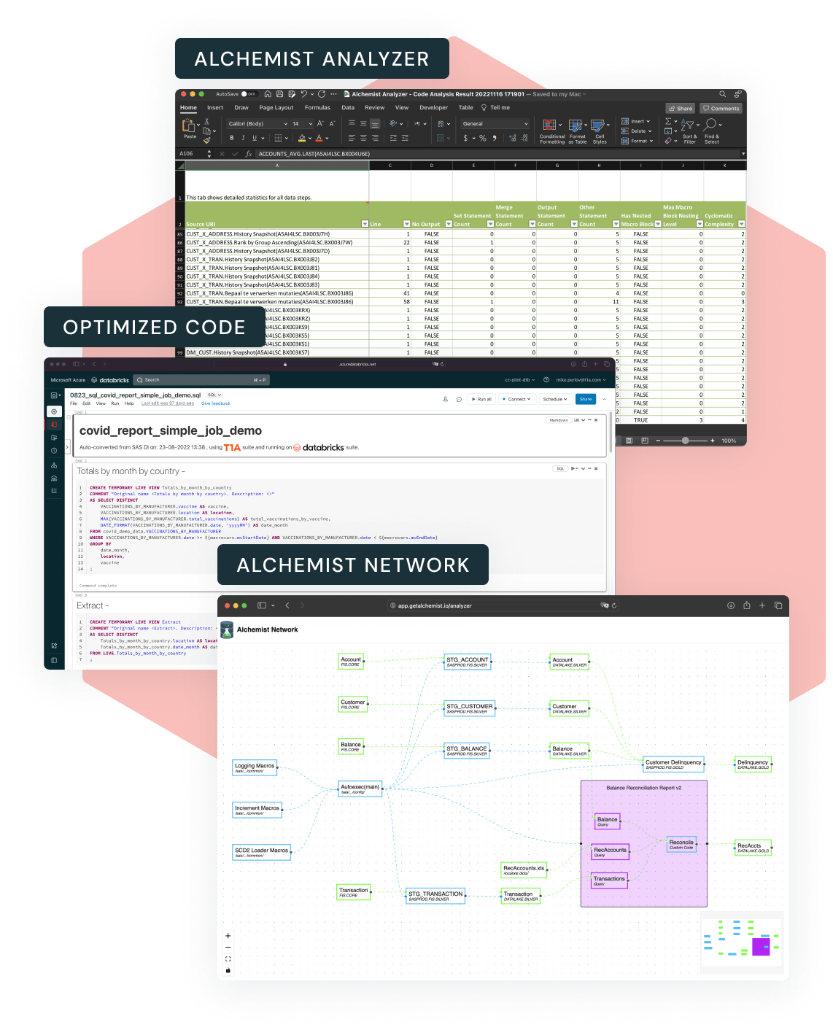Click the zoom in plus control on graph
The width and height of the screenshot is (833, 1030).
[228, 936]
